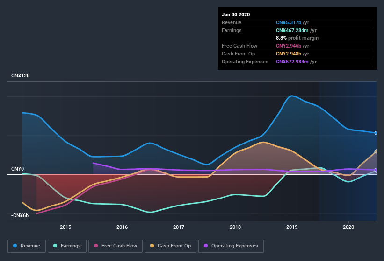Viewport: 384px width, 261px height.
Task: Click the 2015 x-axis label
Action: coord(65,227)
